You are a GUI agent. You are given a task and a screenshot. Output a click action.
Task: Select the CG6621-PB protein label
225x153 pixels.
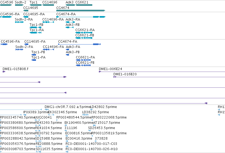coord(85,63)
